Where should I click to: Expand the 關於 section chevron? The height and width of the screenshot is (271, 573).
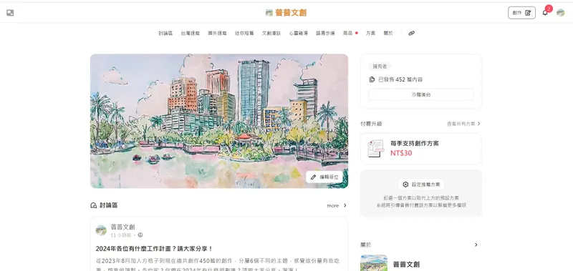tap(476, 245)
